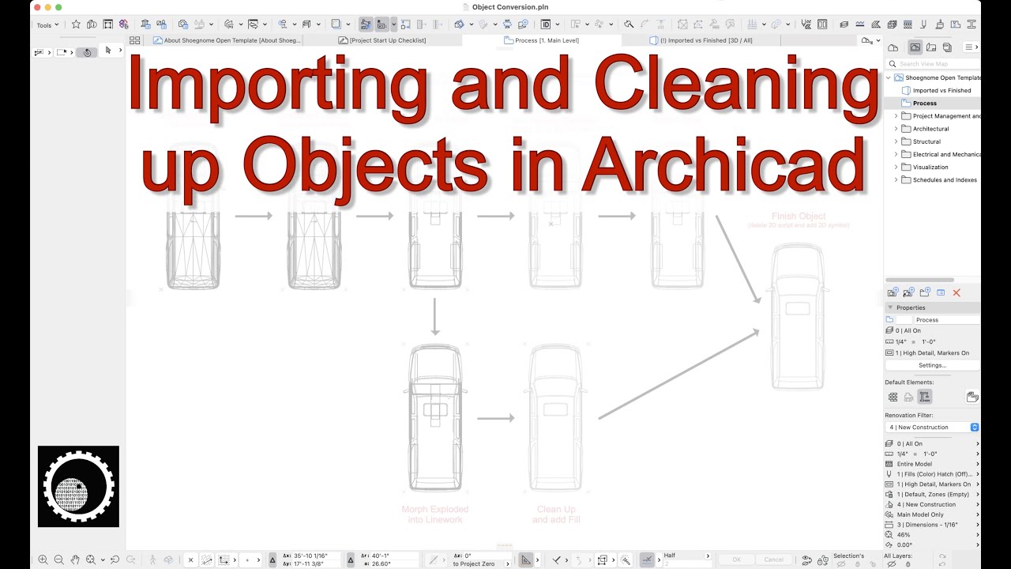Image resolution: width=1011 pixels, height=569 pixels.
Task: Open the Entire Model structure display option
Action: point(933,464)
